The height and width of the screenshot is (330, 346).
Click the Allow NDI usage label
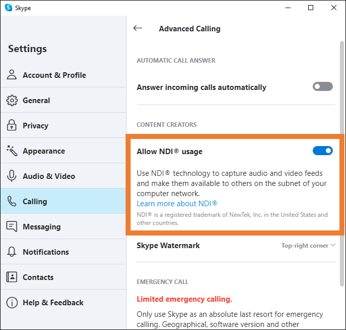point(169,152)
